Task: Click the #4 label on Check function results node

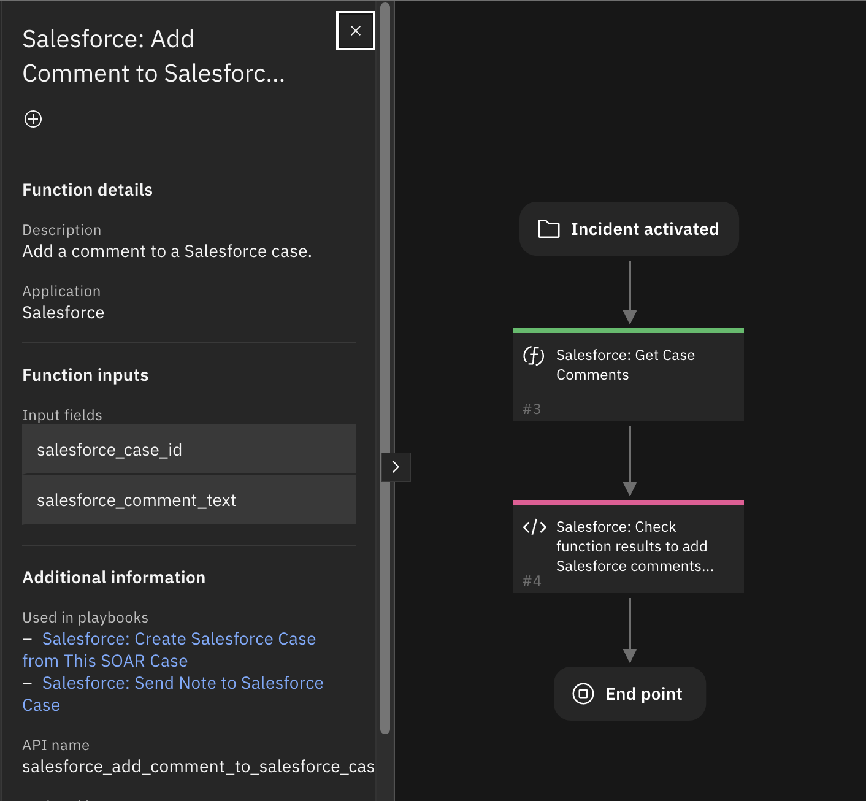Action: tap(532, 581)
